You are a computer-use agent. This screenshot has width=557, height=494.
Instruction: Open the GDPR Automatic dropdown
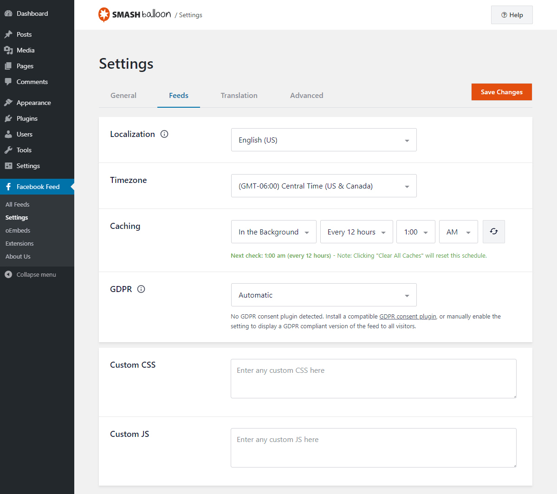(324, 295)
